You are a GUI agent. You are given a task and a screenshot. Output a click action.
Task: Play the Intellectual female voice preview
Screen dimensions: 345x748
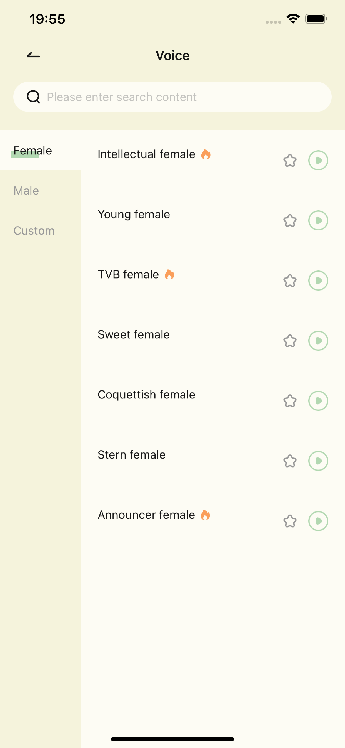pyautogui.click(x=318, y=160)
